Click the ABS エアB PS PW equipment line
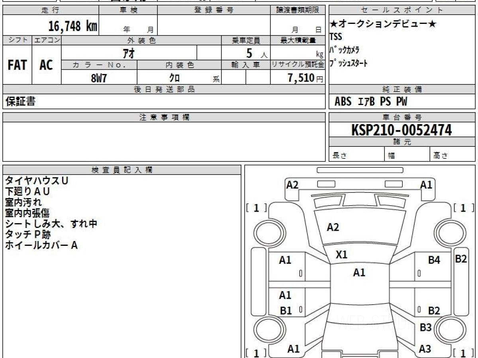The image size is (478, 358). pos(371,101)
